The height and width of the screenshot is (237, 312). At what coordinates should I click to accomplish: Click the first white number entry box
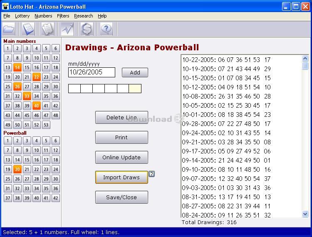click(74, 89)
